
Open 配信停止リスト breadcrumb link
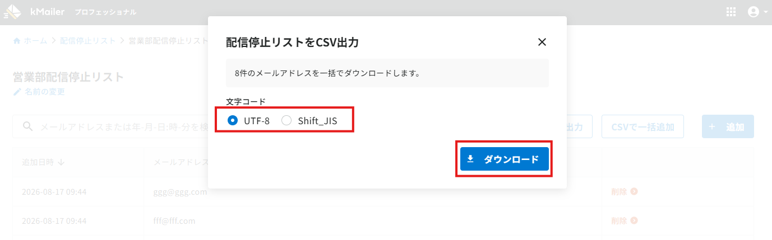point(88,41)
